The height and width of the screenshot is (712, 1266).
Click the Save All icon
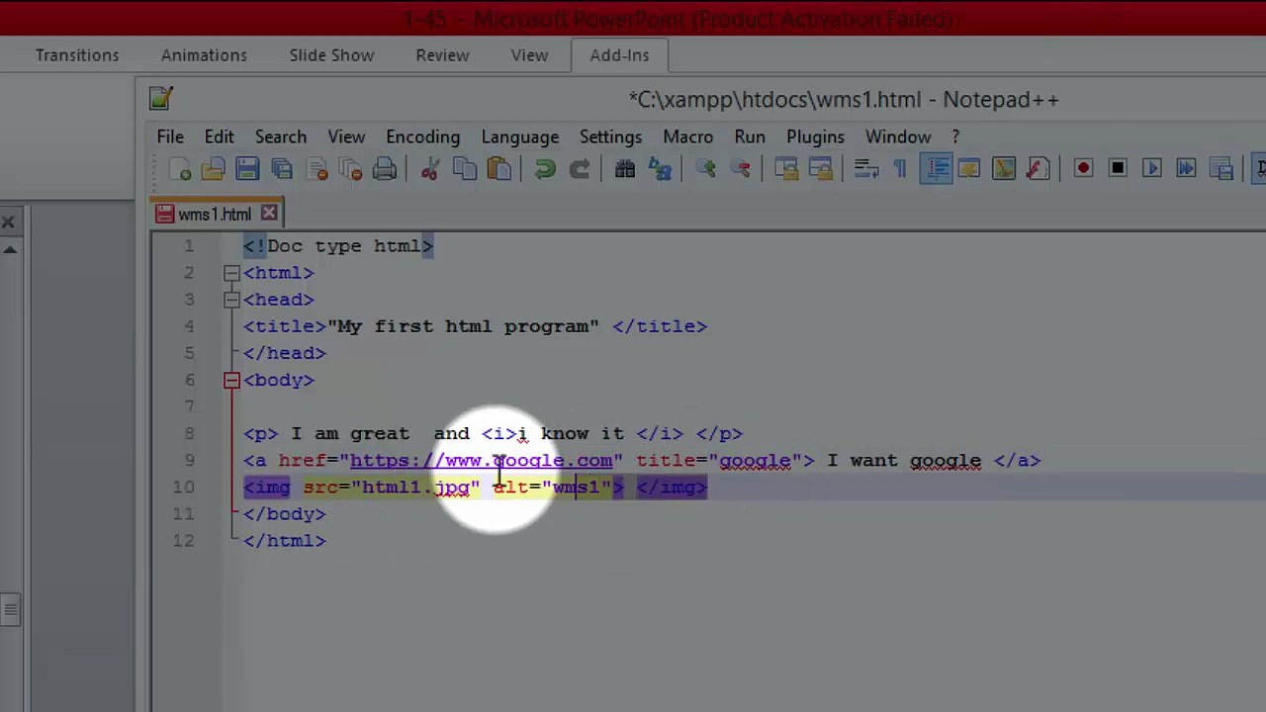(282, 169)
